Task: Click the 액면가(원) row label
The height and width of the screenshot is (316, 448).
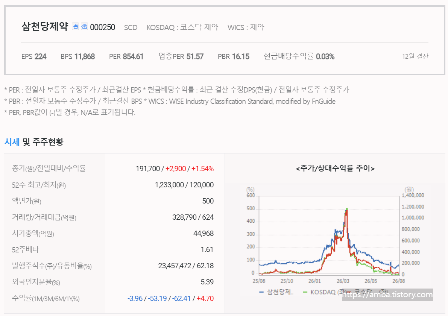Action: [27, 201]
